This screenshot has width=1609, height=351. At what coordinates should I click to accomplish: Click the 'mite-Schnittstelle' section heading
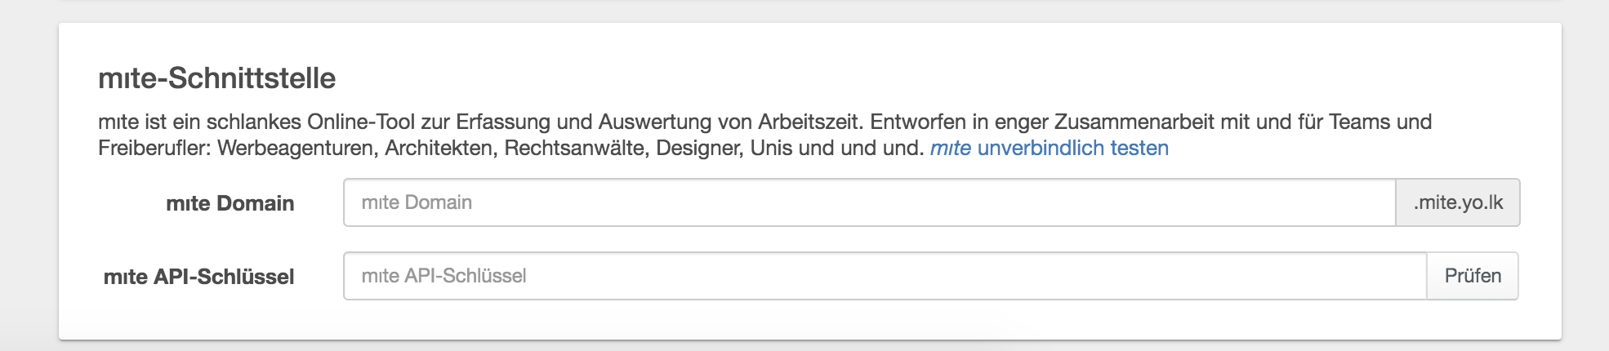[216, 78]
